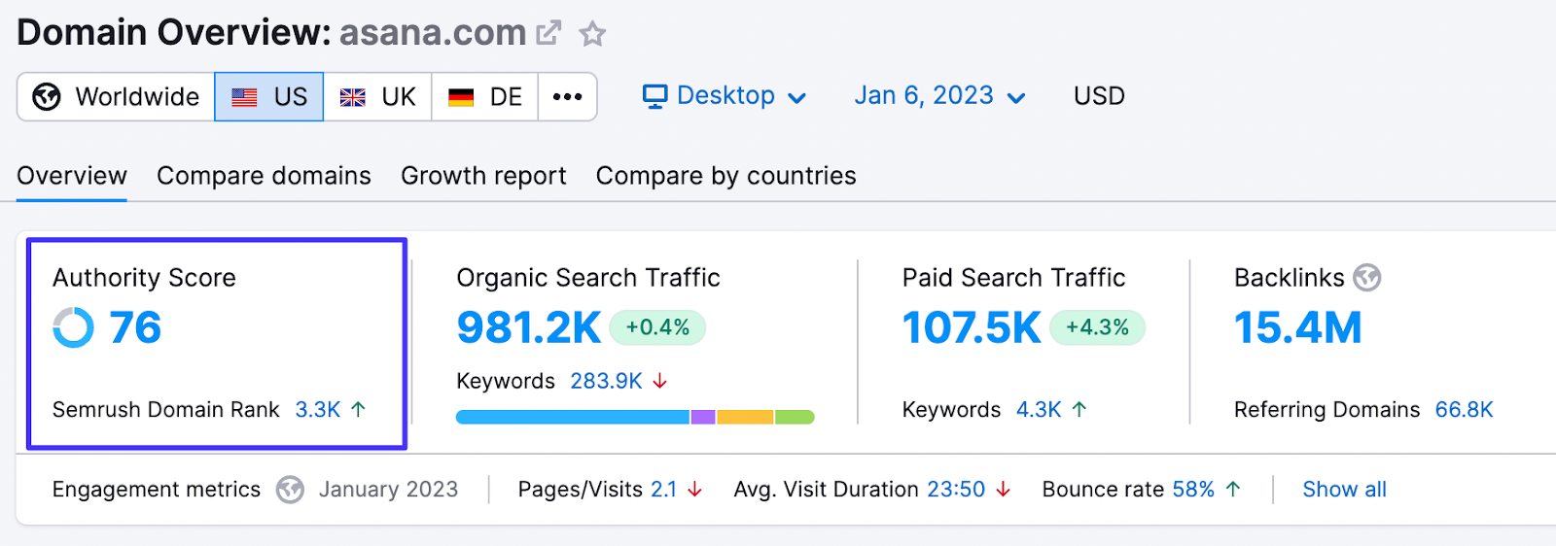Image resolution: width=1556 pixels, height=546 pixels.
Task: Switch to the UK database
Action: [377, 97]
